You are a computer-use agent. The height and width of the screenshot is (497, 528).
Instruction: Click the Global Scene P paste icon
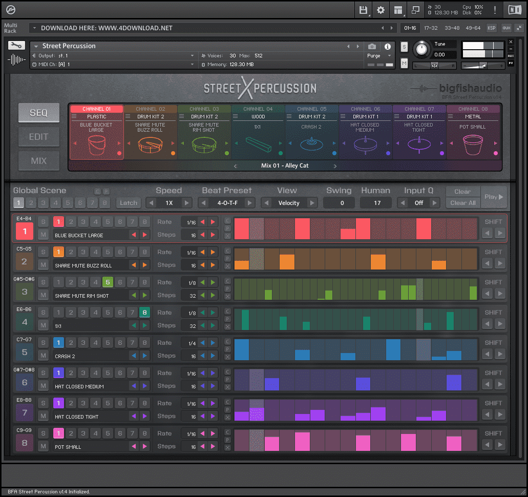(105, 192)
